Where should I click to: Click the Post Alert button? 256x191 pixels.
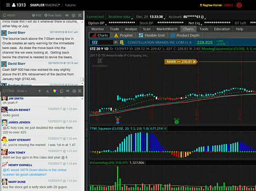(53, 15)
